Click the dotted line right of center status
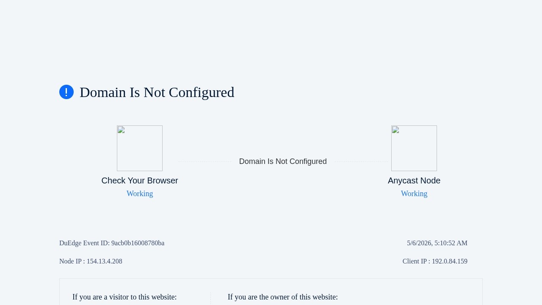Image resolution: width=542 pixels, height=305 pixels. coord(362,161)
